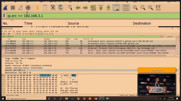The image size is (181, 101).
Task: Click the Windows Start button
Action: (3, 98)
